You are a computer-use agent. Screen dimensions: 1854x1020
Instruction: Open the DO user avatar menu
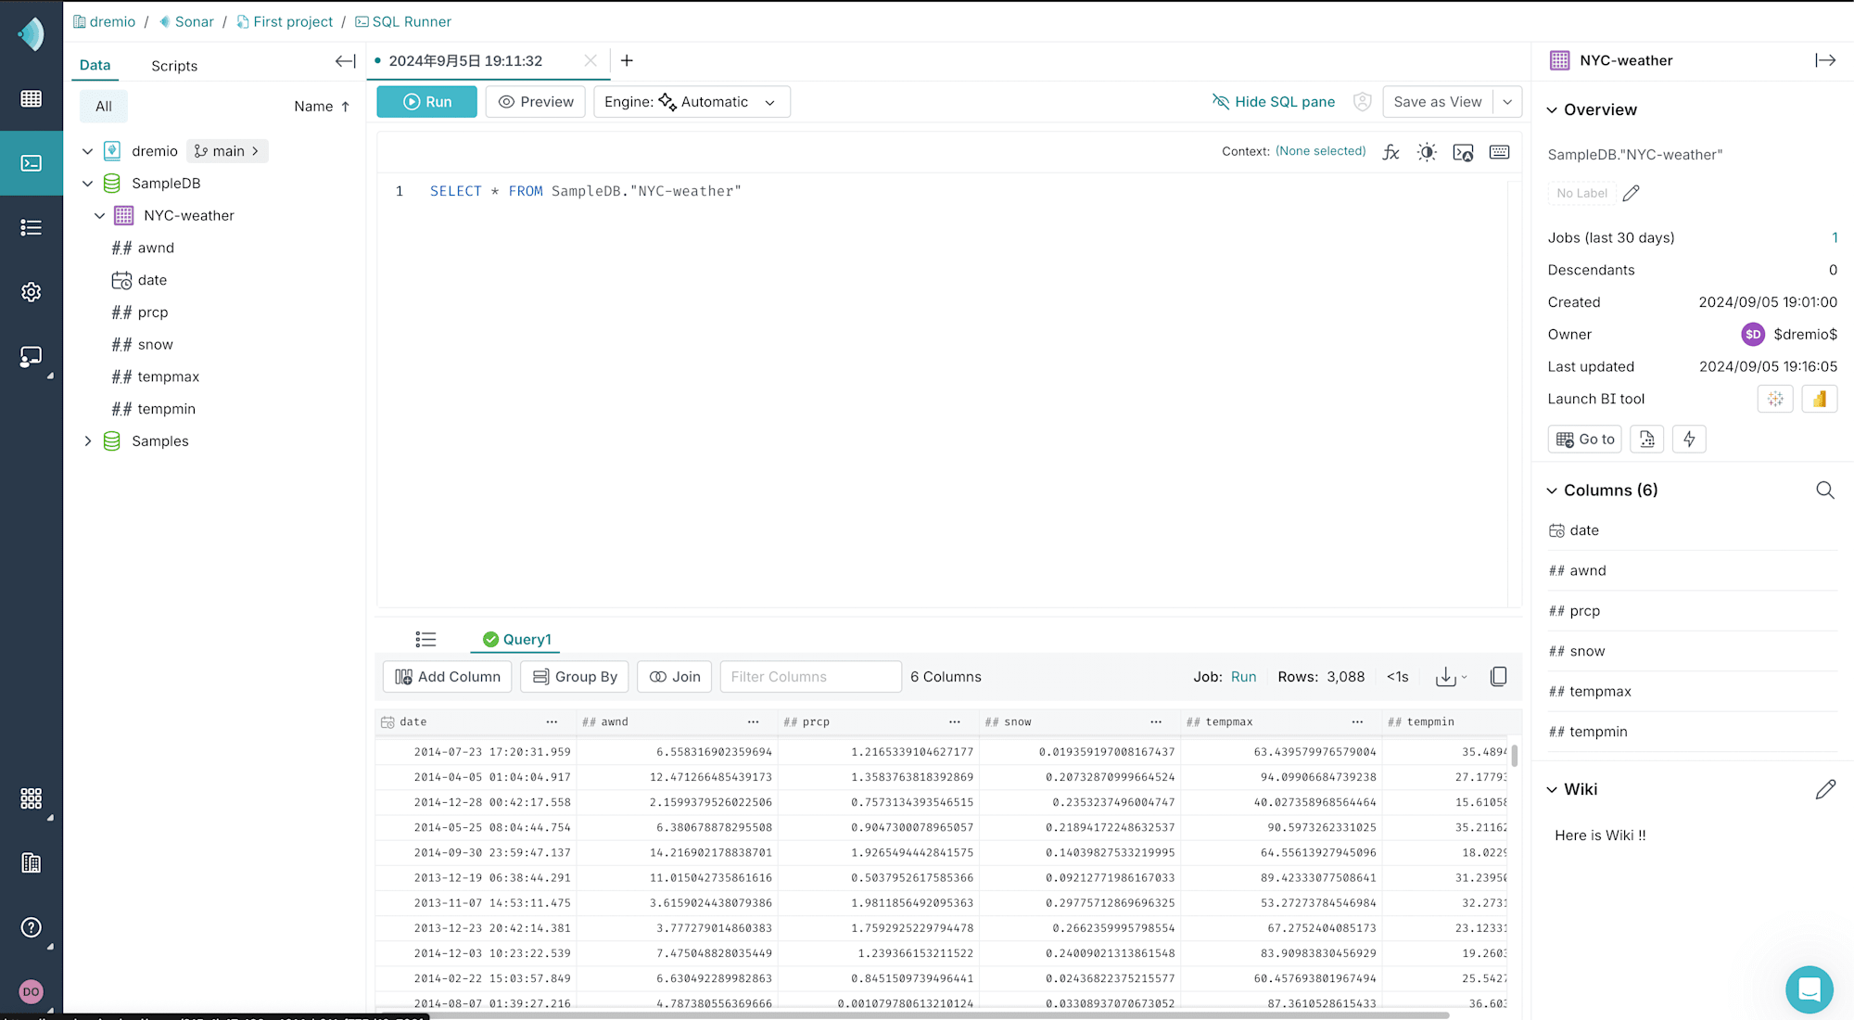coord(31,991)
